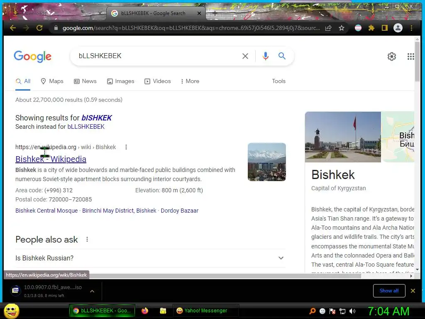This screenshot has width=425, height=319.
Task: Open Firefox from the taskbar
Action: 145,311
